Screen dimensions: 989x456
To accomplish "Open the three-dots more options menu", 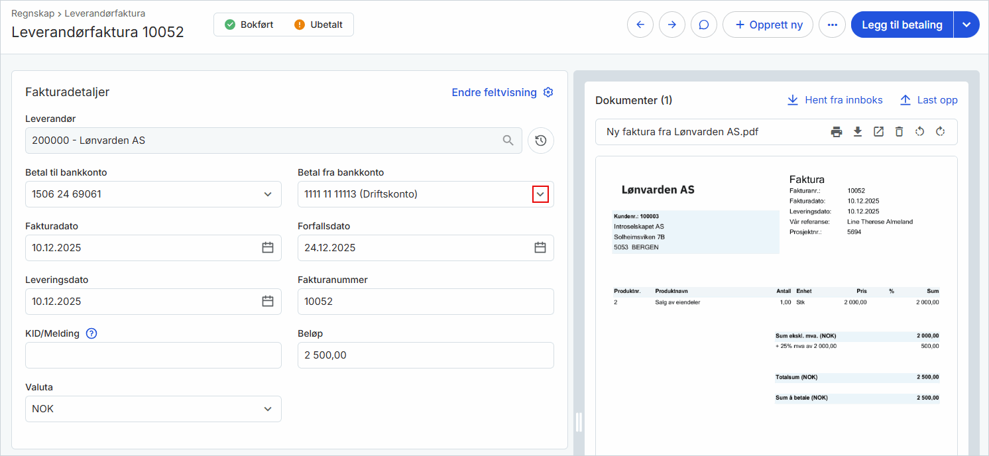I will coord(833,25).
